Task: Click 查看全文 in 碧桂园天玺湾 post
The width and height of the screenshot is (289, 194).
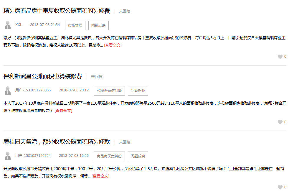Action: [x=100, y=176]
